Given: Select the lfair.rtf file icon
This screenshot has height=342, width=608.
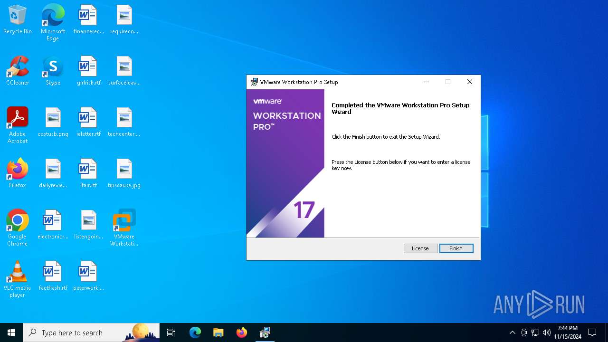Looking at the screenshot, I should pyautogui.click(x=88, y=174).
